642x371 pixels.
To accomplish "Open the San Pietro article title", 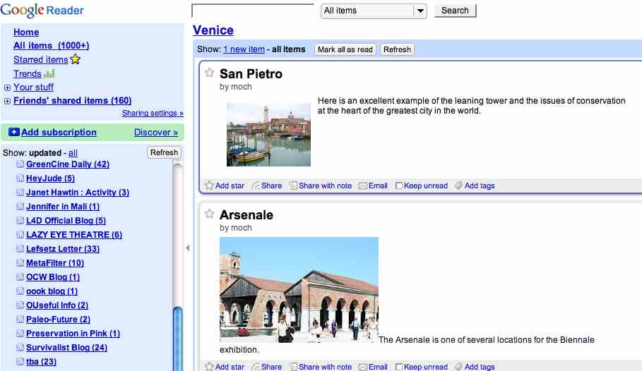I will click(251, 74).
